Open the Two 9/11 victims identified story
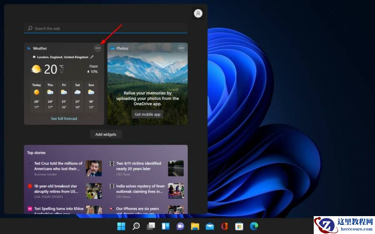The height and width of the screenshot is (234, 375). tap(139, 166)
